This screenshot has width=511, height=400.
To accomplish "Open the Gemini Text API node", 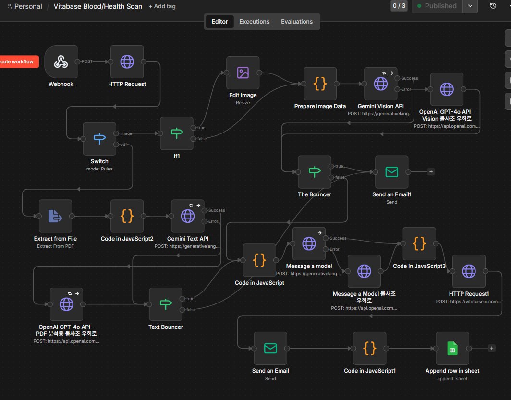I will pyautogui.click(x=188, y=216).
